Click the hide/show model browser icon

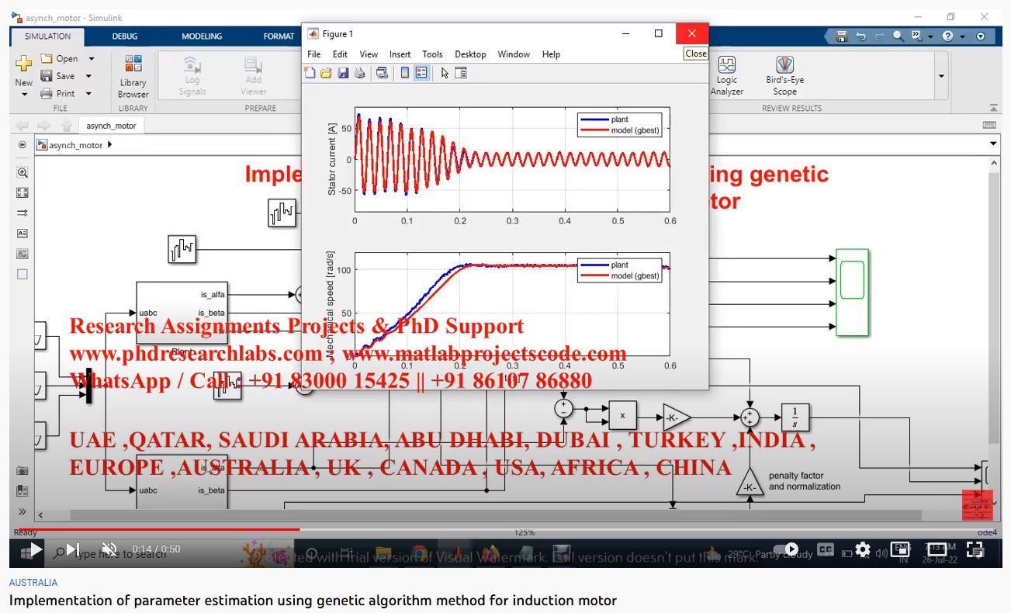(22, 144)
